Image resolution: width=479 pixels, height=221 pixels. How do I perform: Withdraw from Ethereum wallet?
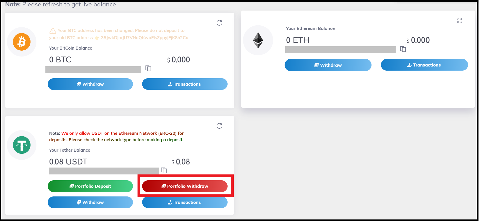tap(328, 65)
